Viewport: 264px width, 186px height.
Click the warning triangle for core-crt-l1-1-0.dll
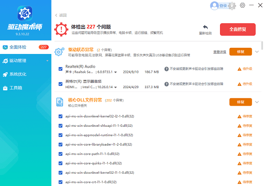pyautogui.click(x=239, y=182)
